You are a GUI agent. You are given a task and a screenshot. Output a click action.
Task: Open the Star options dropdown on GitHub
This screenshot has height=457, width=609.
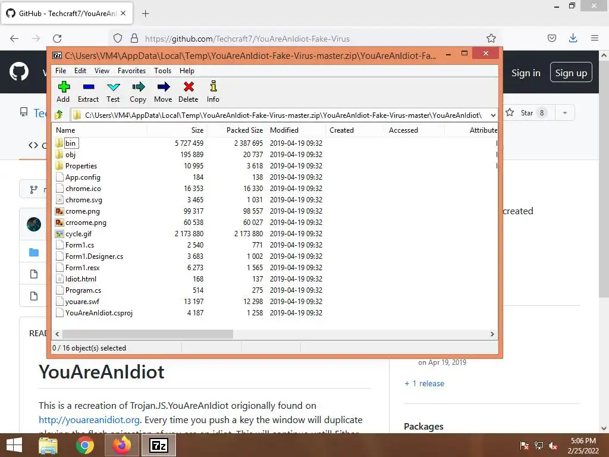click(x=565, y=112)
